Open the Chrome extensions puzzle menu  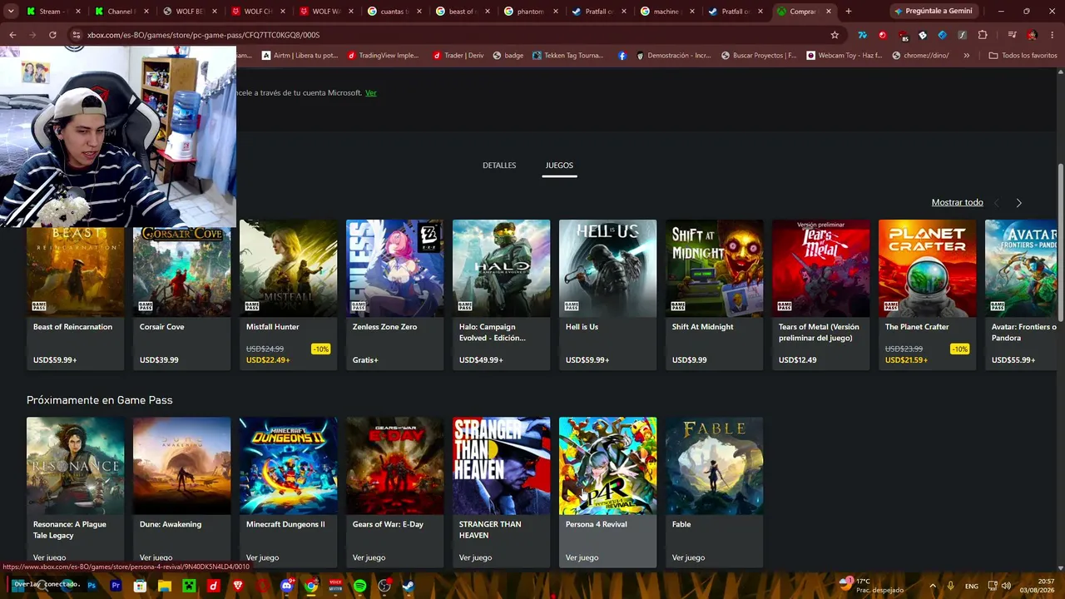coord(983,35)
